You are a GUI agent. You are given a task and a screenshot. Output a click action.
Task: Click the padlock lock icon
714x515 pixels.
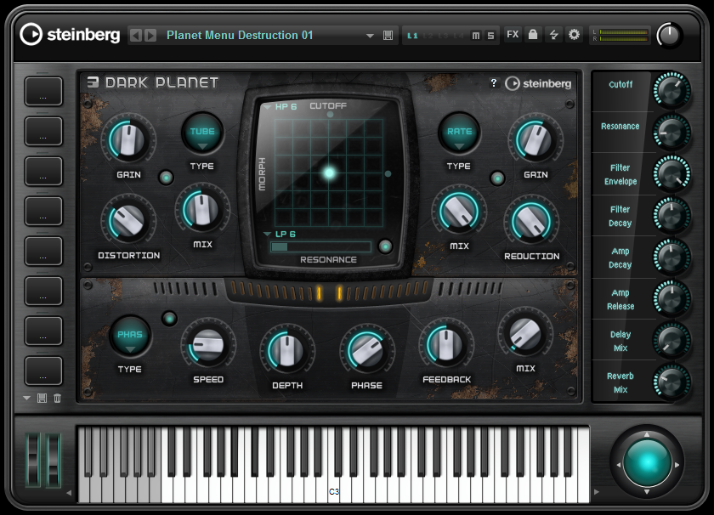tap(533, 35)
